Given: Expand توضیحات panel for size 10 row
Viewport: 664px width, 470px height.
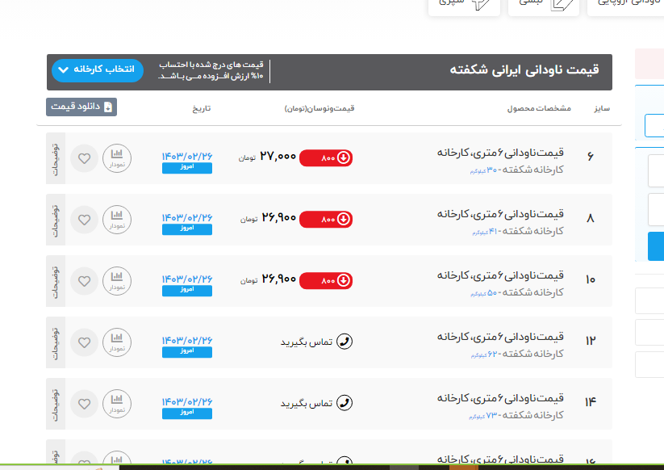Looking at the screenshot, I should 56,280.
